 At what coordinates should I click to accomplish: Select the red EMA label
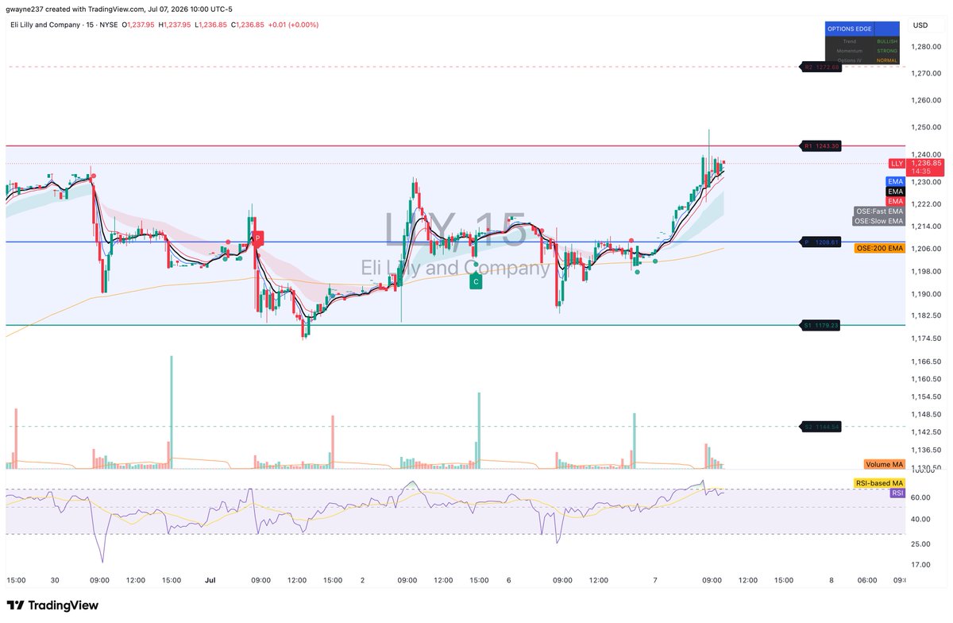[x=896, y=201]
